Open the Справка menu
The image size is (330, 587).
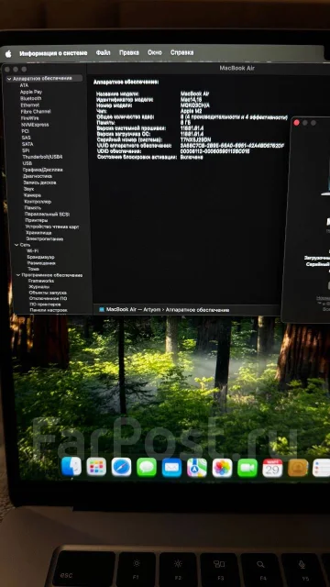pyautogui.click(x=181, y=53)
